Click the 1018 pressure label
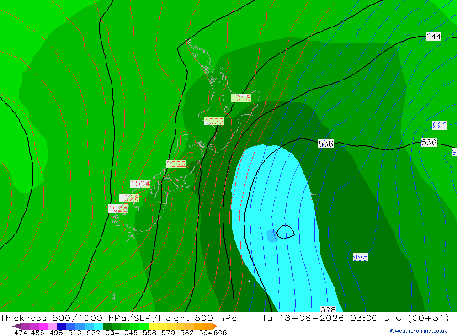 click(241, 98)
